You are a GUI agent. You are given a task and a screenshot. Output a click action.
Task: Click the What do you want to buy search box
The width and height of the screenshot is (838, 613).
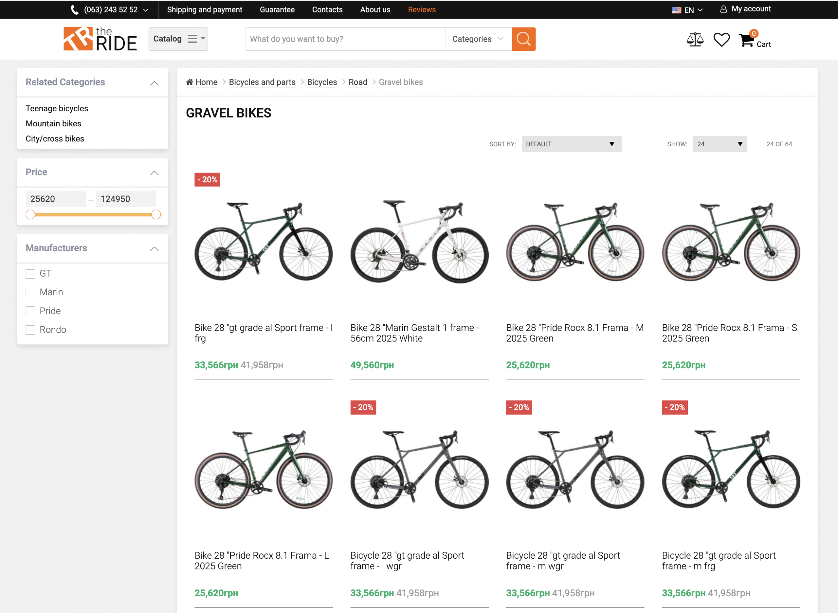pos(345,39)
